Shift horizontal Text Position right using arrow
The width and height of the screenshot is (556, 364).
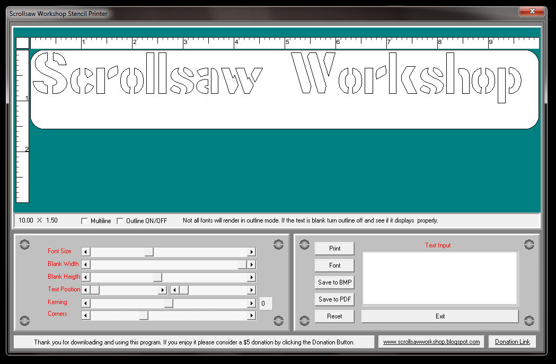[162, 289]
